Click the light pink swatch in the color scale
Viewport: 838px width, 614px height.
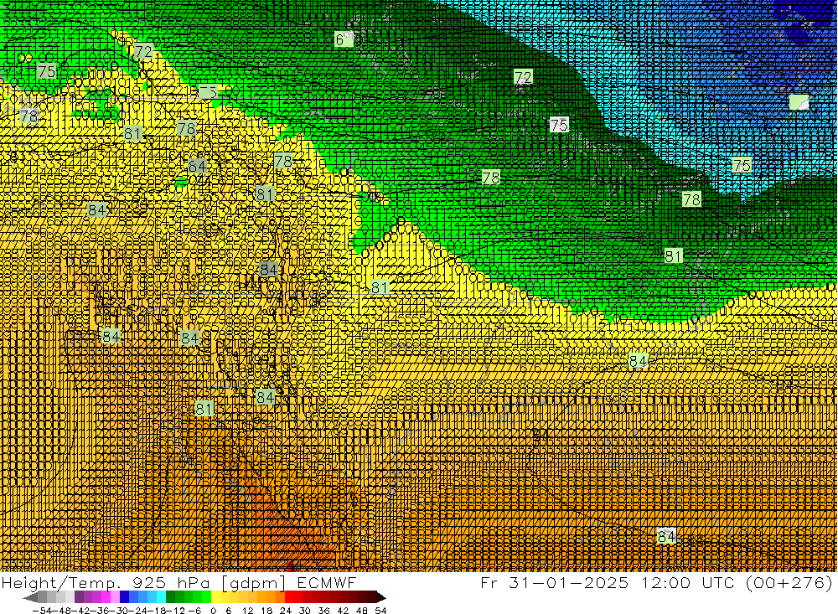coord(115,597)
